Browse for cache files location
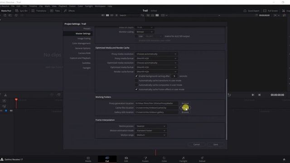 [185, 108]
